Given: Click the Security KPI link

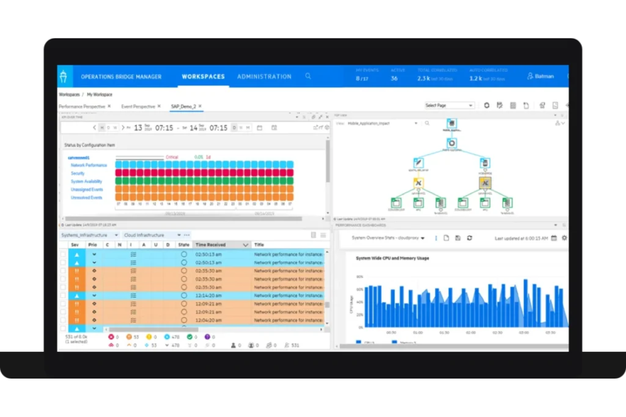Looking at the screenshot, I should pyautogui.click(x=77, y=173).
